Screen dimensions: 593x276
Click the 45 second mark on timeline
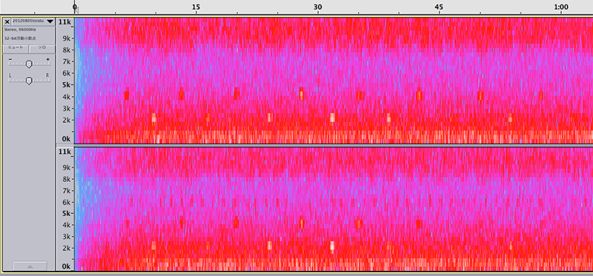point(439,7)
